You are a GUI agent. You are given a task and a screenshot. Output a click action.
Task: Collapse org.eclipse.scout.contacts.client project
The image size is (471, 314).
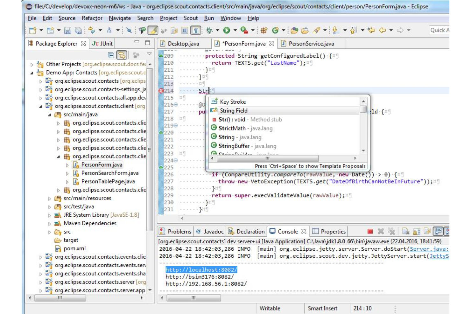click(x=41, y=107)
